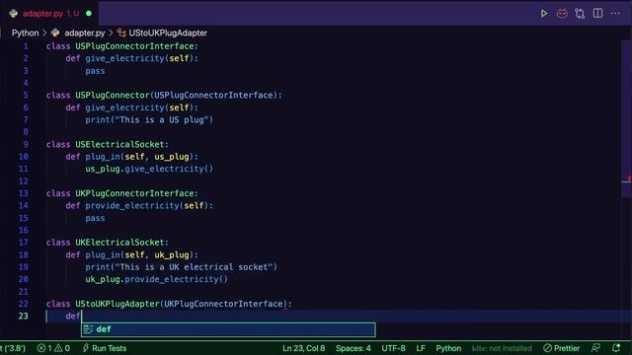Change language mode via Python status item
Viewport: 632px width, 355px height.
(448, 348)
